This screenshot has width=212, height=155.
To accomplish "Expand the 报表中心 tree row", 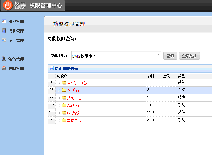I will [x=59, y=98].
